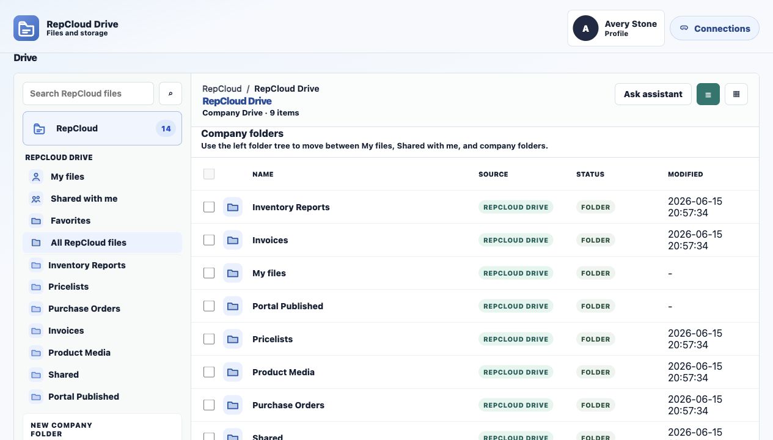Click the RepCloud Drive title in header
Screen dimensions: 773x440
pos(82,24)
